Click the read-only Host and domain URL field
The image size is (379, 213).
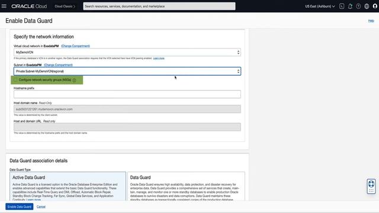[x=127, y=127]
